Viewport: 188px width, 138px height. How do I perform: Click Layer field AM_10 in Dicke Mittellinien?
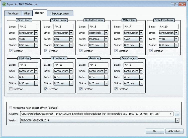point(168,27)
